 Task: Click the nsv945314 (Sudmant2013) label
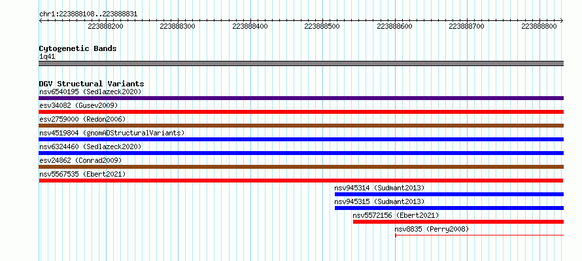pyautogui.click(x=379, y=188)
